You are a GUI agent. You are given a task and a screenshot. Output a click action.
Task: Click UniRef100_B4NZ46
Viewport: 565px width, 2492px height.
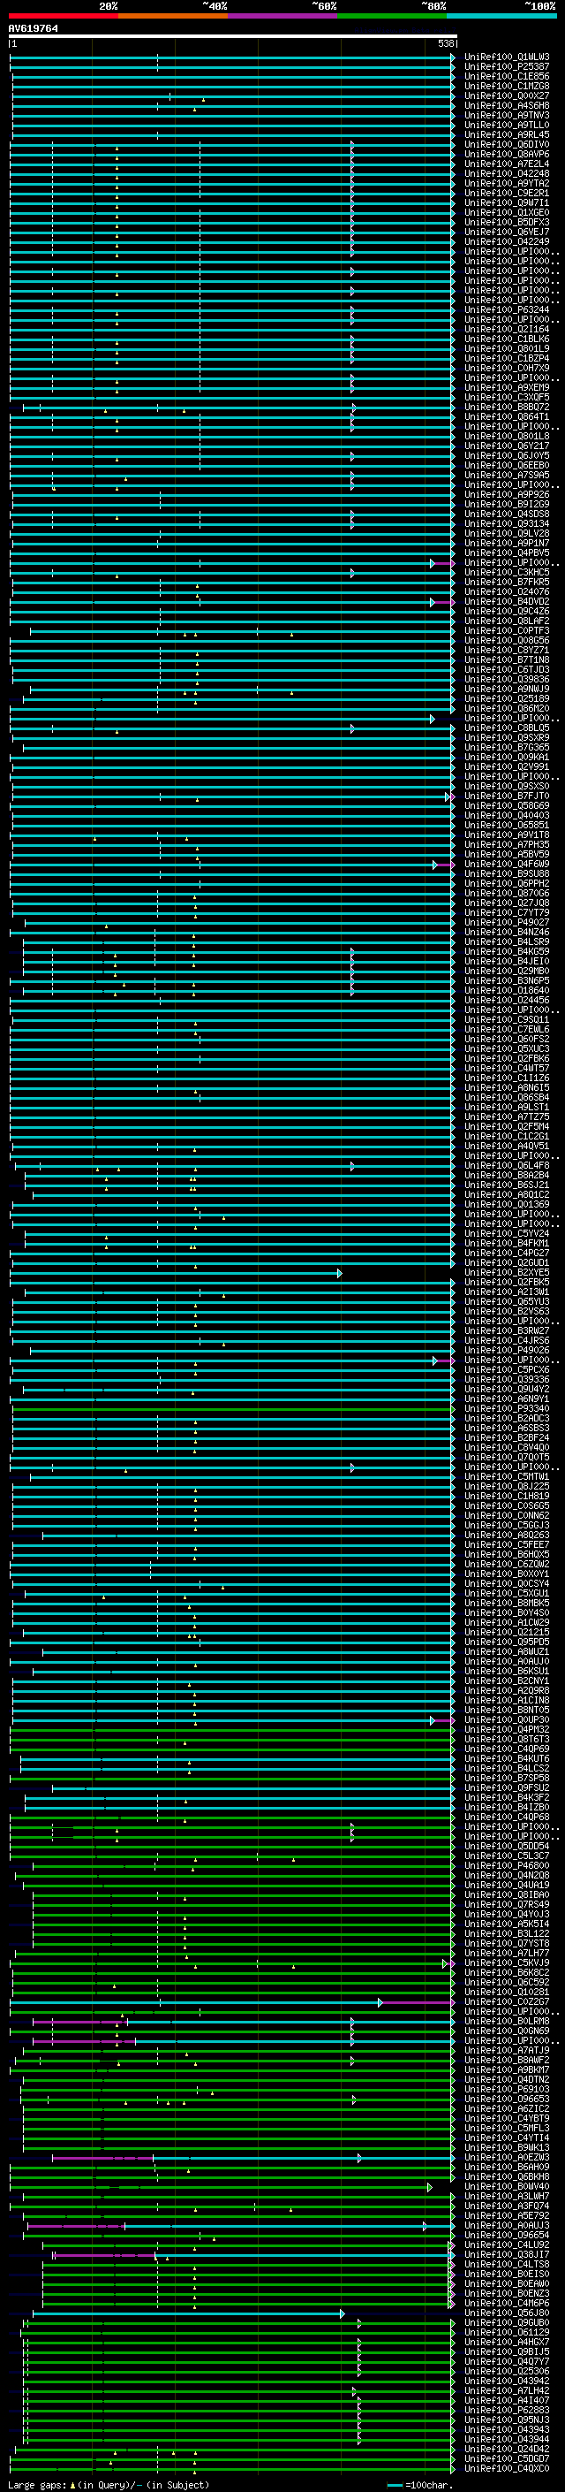click(x=507, y=932)
